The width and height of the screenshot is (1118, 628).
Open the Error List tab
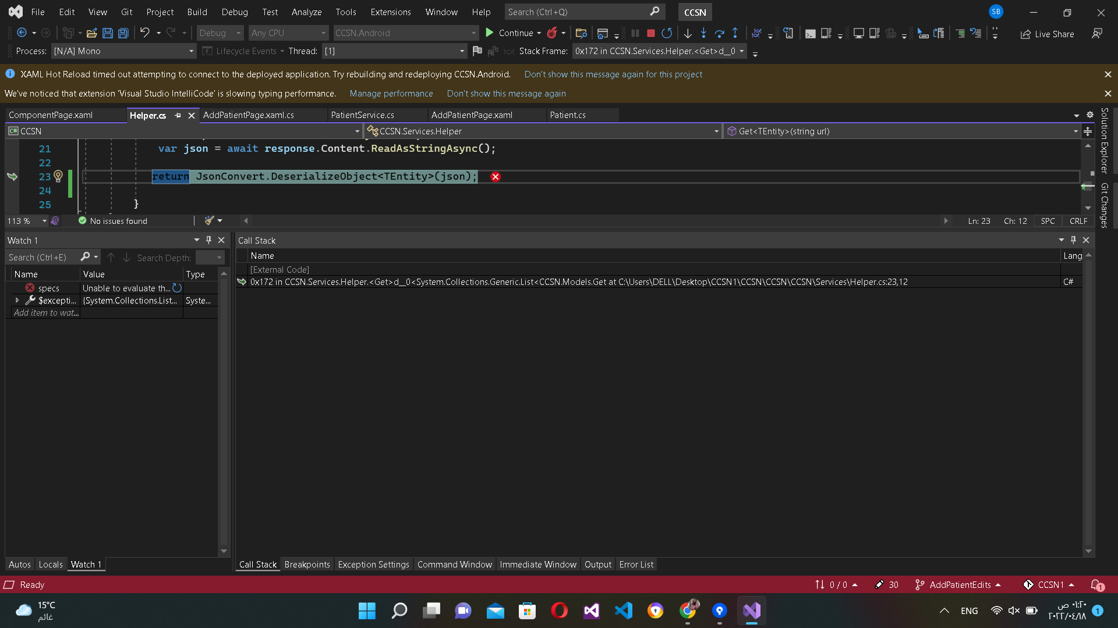636,565
